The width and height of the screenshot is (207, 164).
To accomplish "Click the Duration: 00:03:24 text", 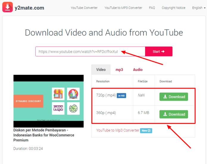I will tap(28, 149).
